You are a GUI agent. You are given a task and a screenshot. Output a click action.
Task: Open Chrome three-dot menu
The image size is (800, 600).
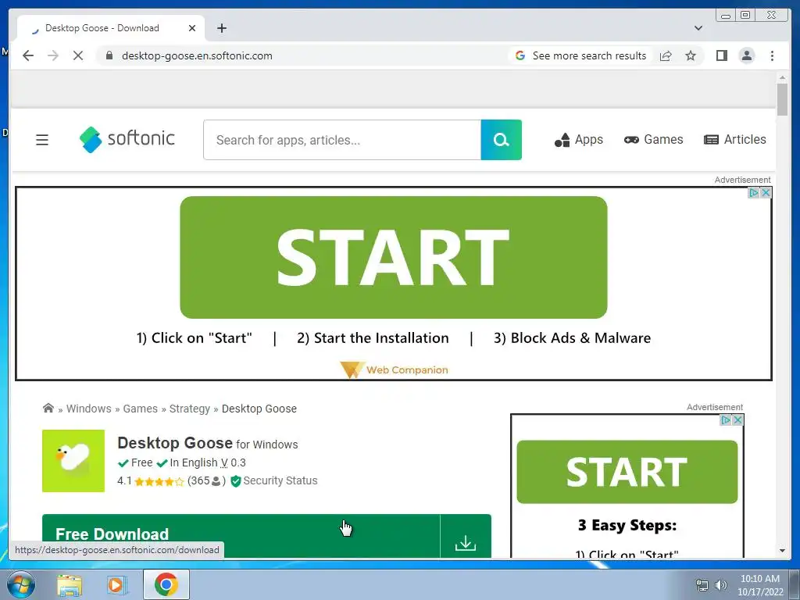coord(772,55)
